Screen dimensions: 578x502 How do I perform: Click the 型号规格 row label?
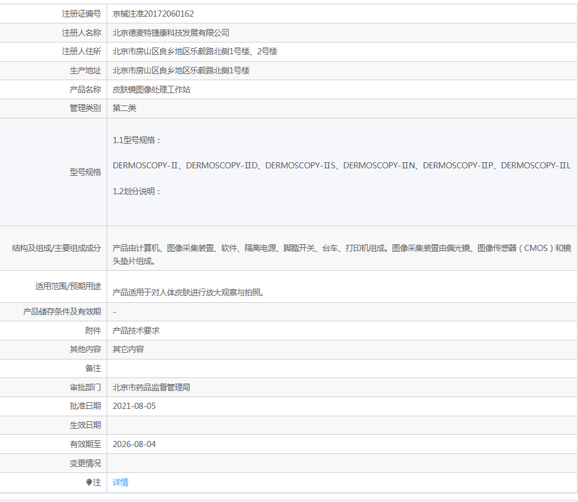(x=85, y=172)
